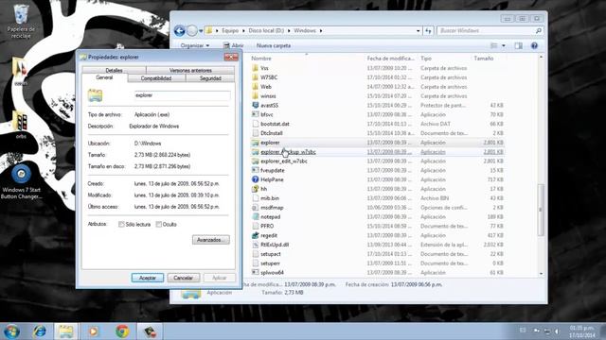Select the hh application icon

pos(255,189)
